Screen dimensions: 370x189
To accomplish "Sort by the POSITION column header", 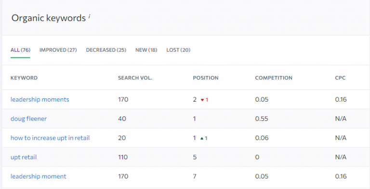I will coord(206,78).
